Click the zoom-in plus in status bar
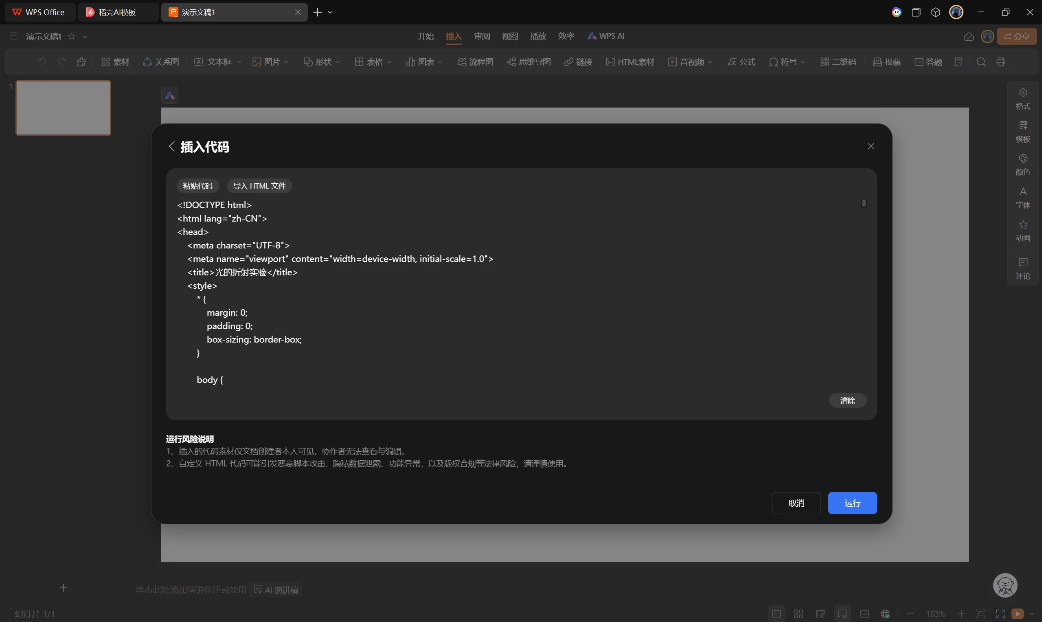The width and height of the screenshot is (1042, 622). click(961, 614)
